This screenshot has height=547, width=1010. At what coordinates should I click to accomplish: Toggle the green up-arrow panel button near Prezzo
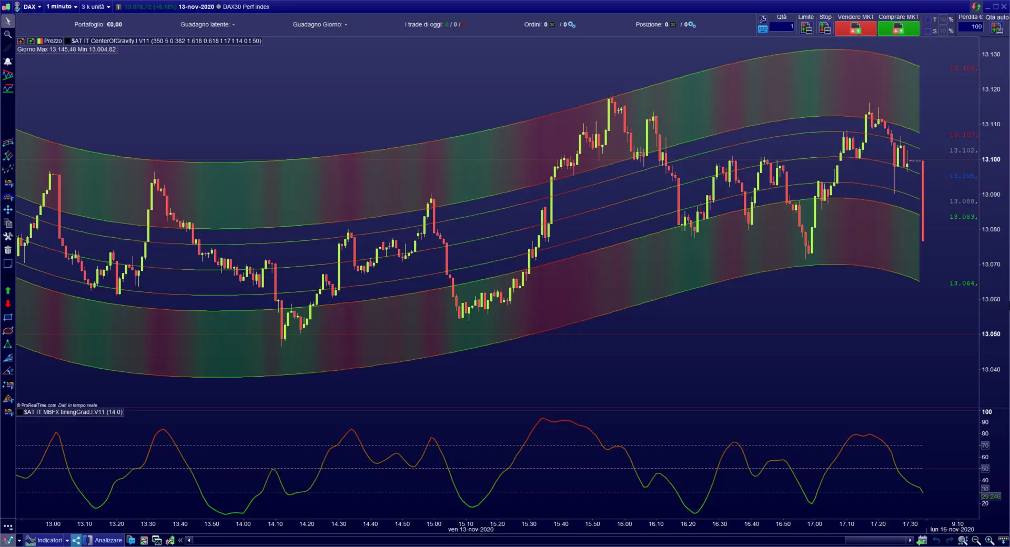pyautogui.click(x=31, y=41)
